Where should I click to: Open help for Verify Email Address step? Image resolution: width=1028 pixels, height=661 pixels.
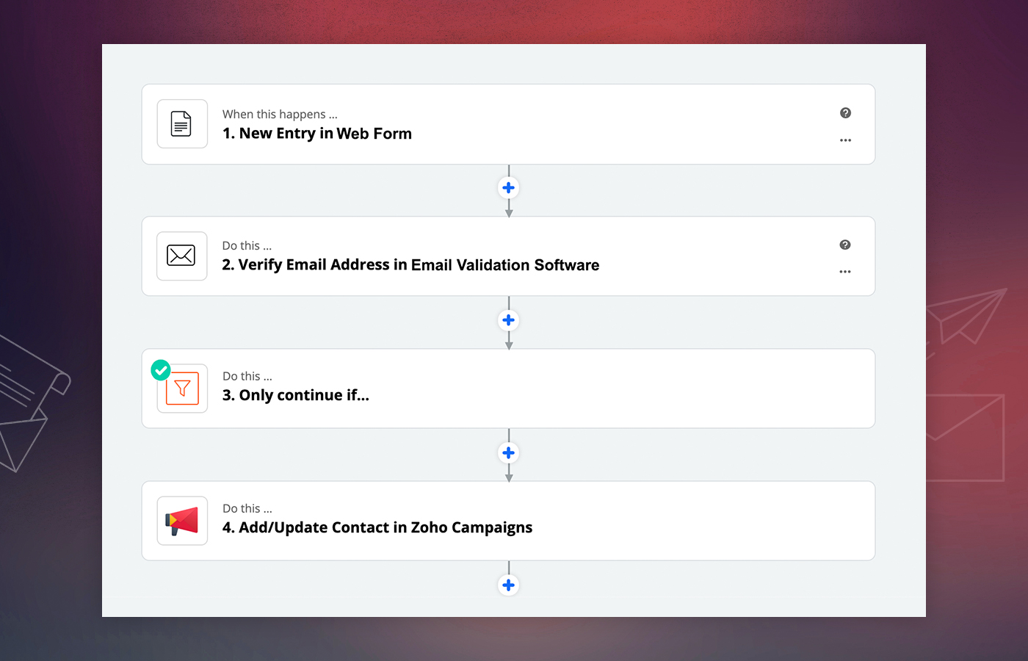tap(845, 245)
